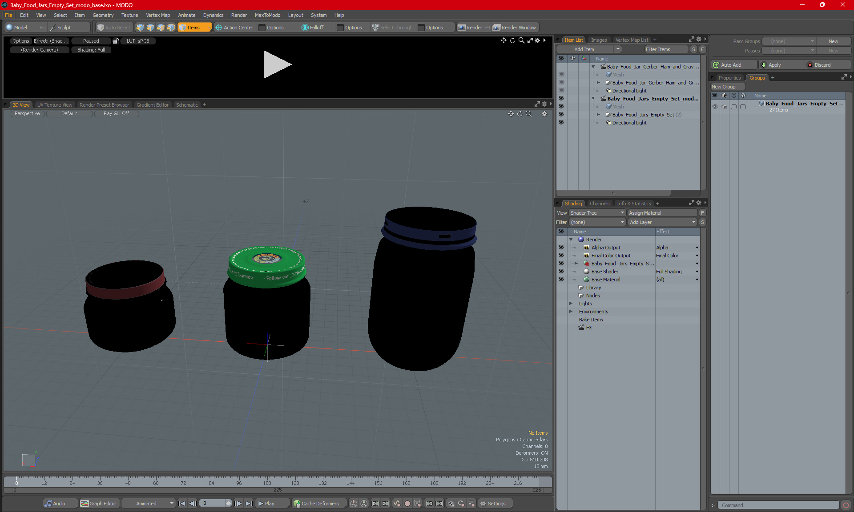
Task: Switch to UV Texture View tab
Action: click(54, 104)
